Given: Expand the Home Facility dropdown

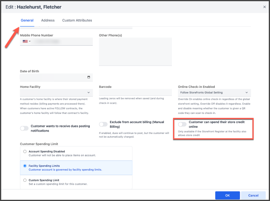Looking at the screenshot, I should 56,93.
